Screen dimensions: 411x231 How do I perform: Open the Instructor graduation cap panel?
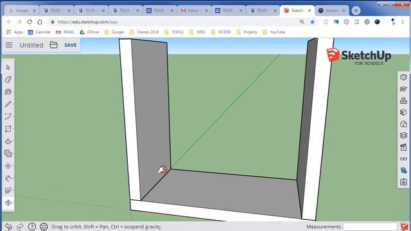coord(403,89)
